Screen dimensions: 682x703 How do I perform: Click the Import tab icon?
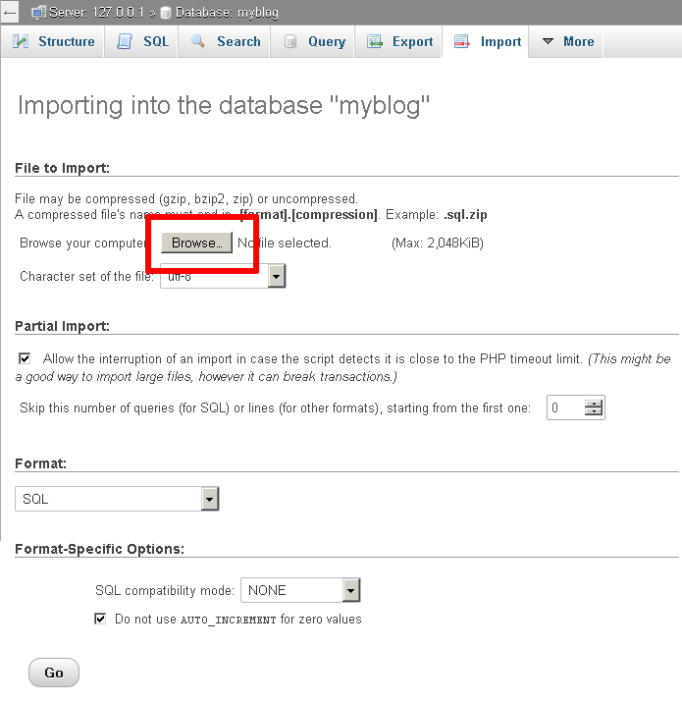(462, 42)
